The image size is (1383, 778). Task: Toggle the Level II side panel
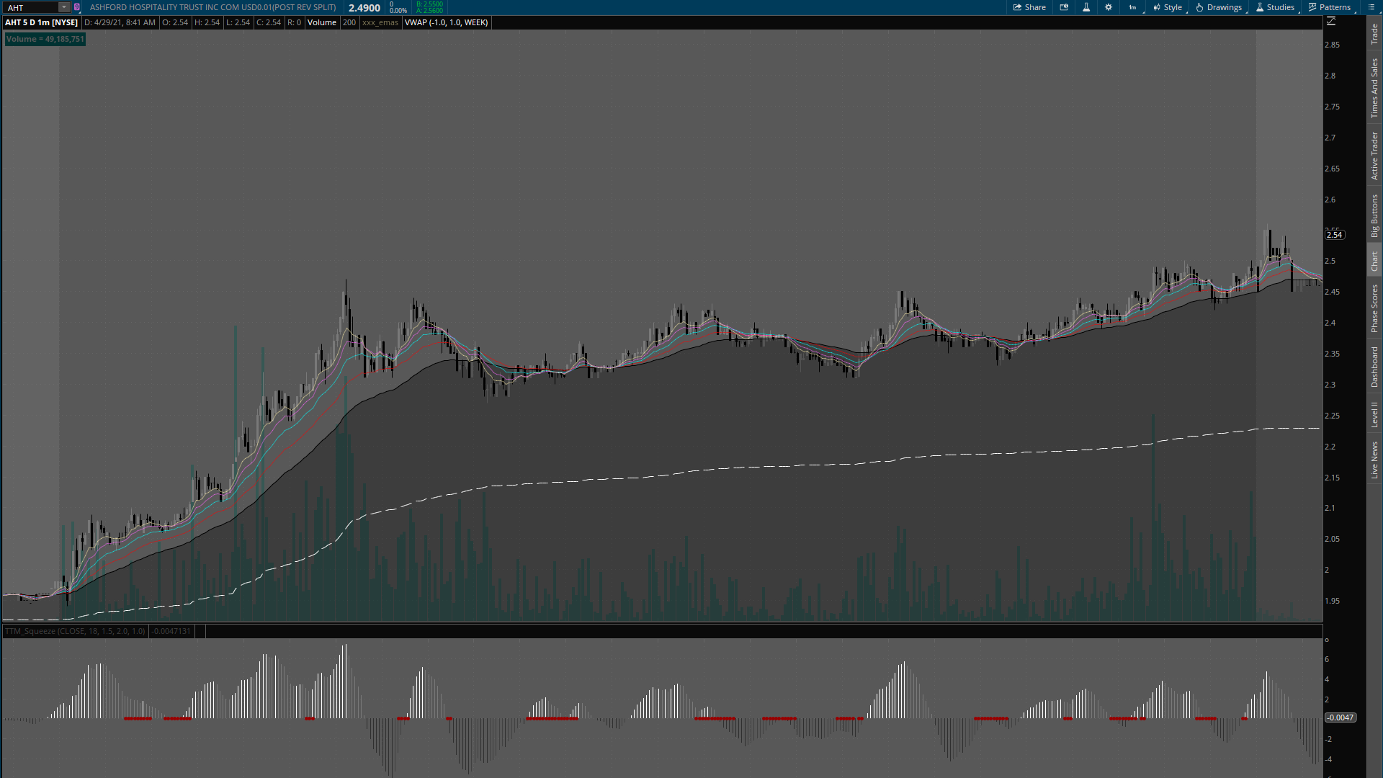pos(1374,414)
